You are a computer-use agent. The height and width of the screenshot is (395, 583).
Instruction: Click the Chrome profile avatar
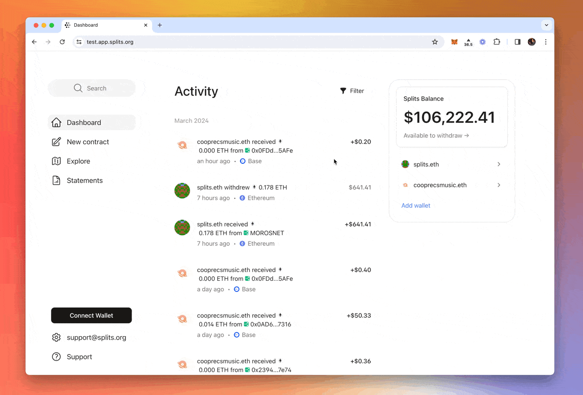[x=532, y=42]
